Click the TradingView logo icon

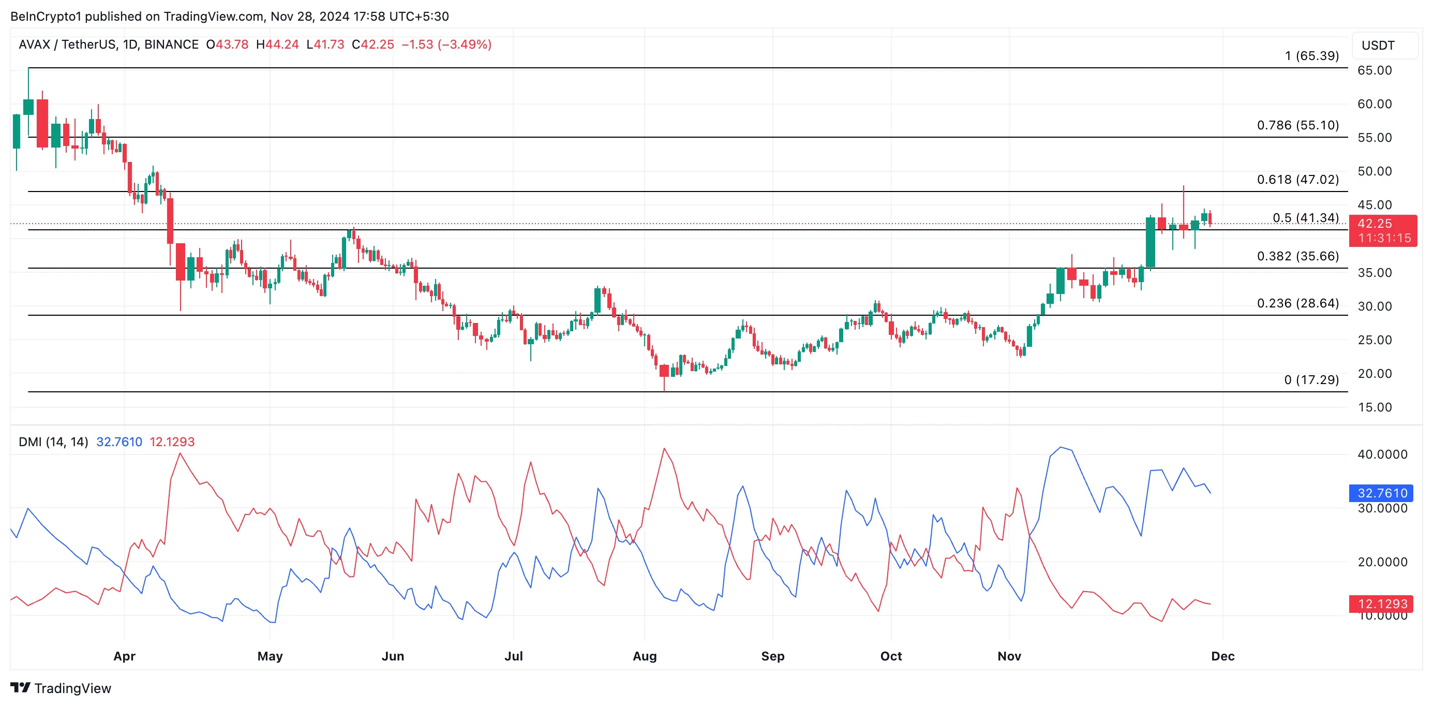[20, 688]
